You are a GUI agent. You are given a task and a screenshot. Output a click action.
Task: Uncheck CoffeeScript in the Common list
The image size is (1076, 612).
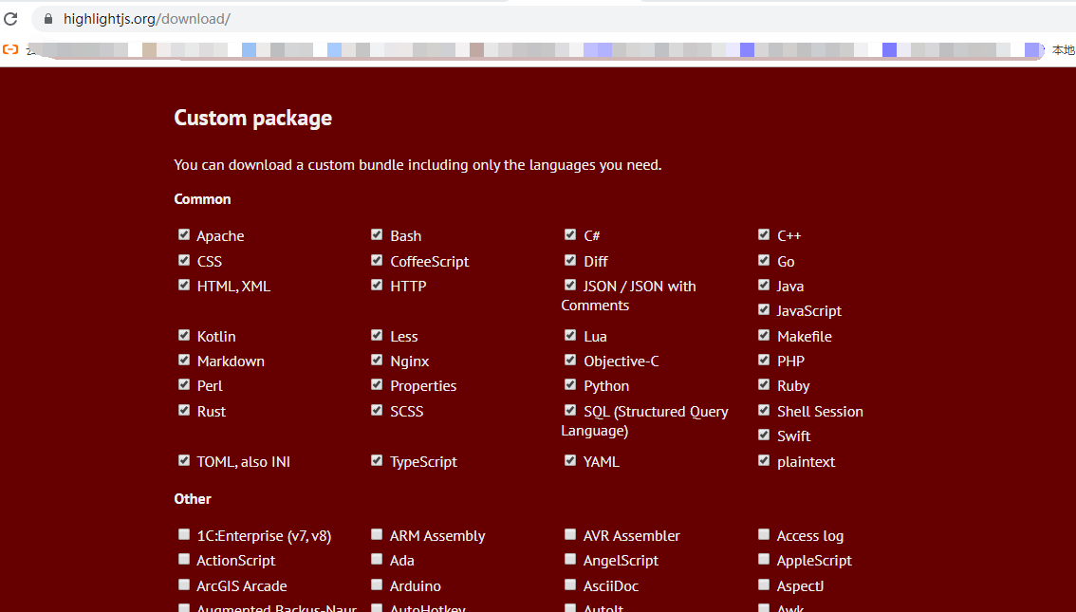click(377, 260)
